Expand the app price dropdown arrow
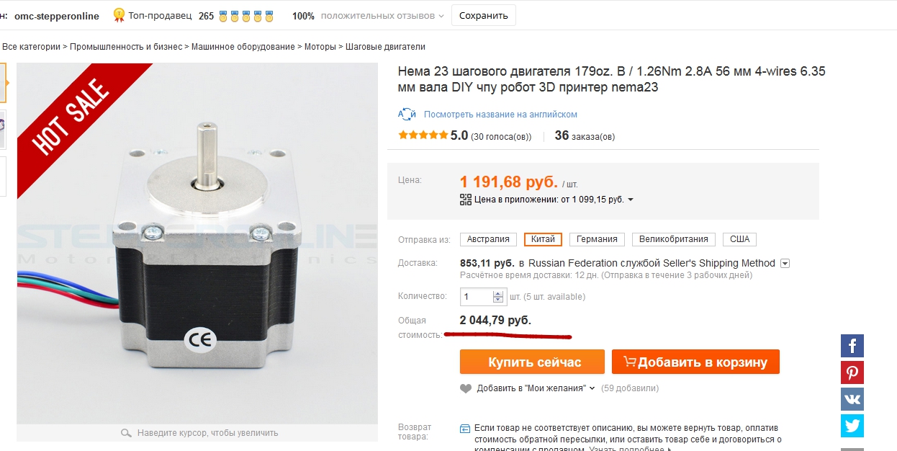This screenshot has height=451, width=897. tap(631, 200)
